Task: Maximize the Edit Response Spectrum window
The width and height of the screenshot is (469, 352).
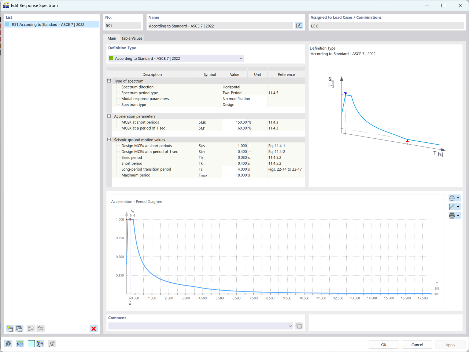Action: click(x=443, y=6)
